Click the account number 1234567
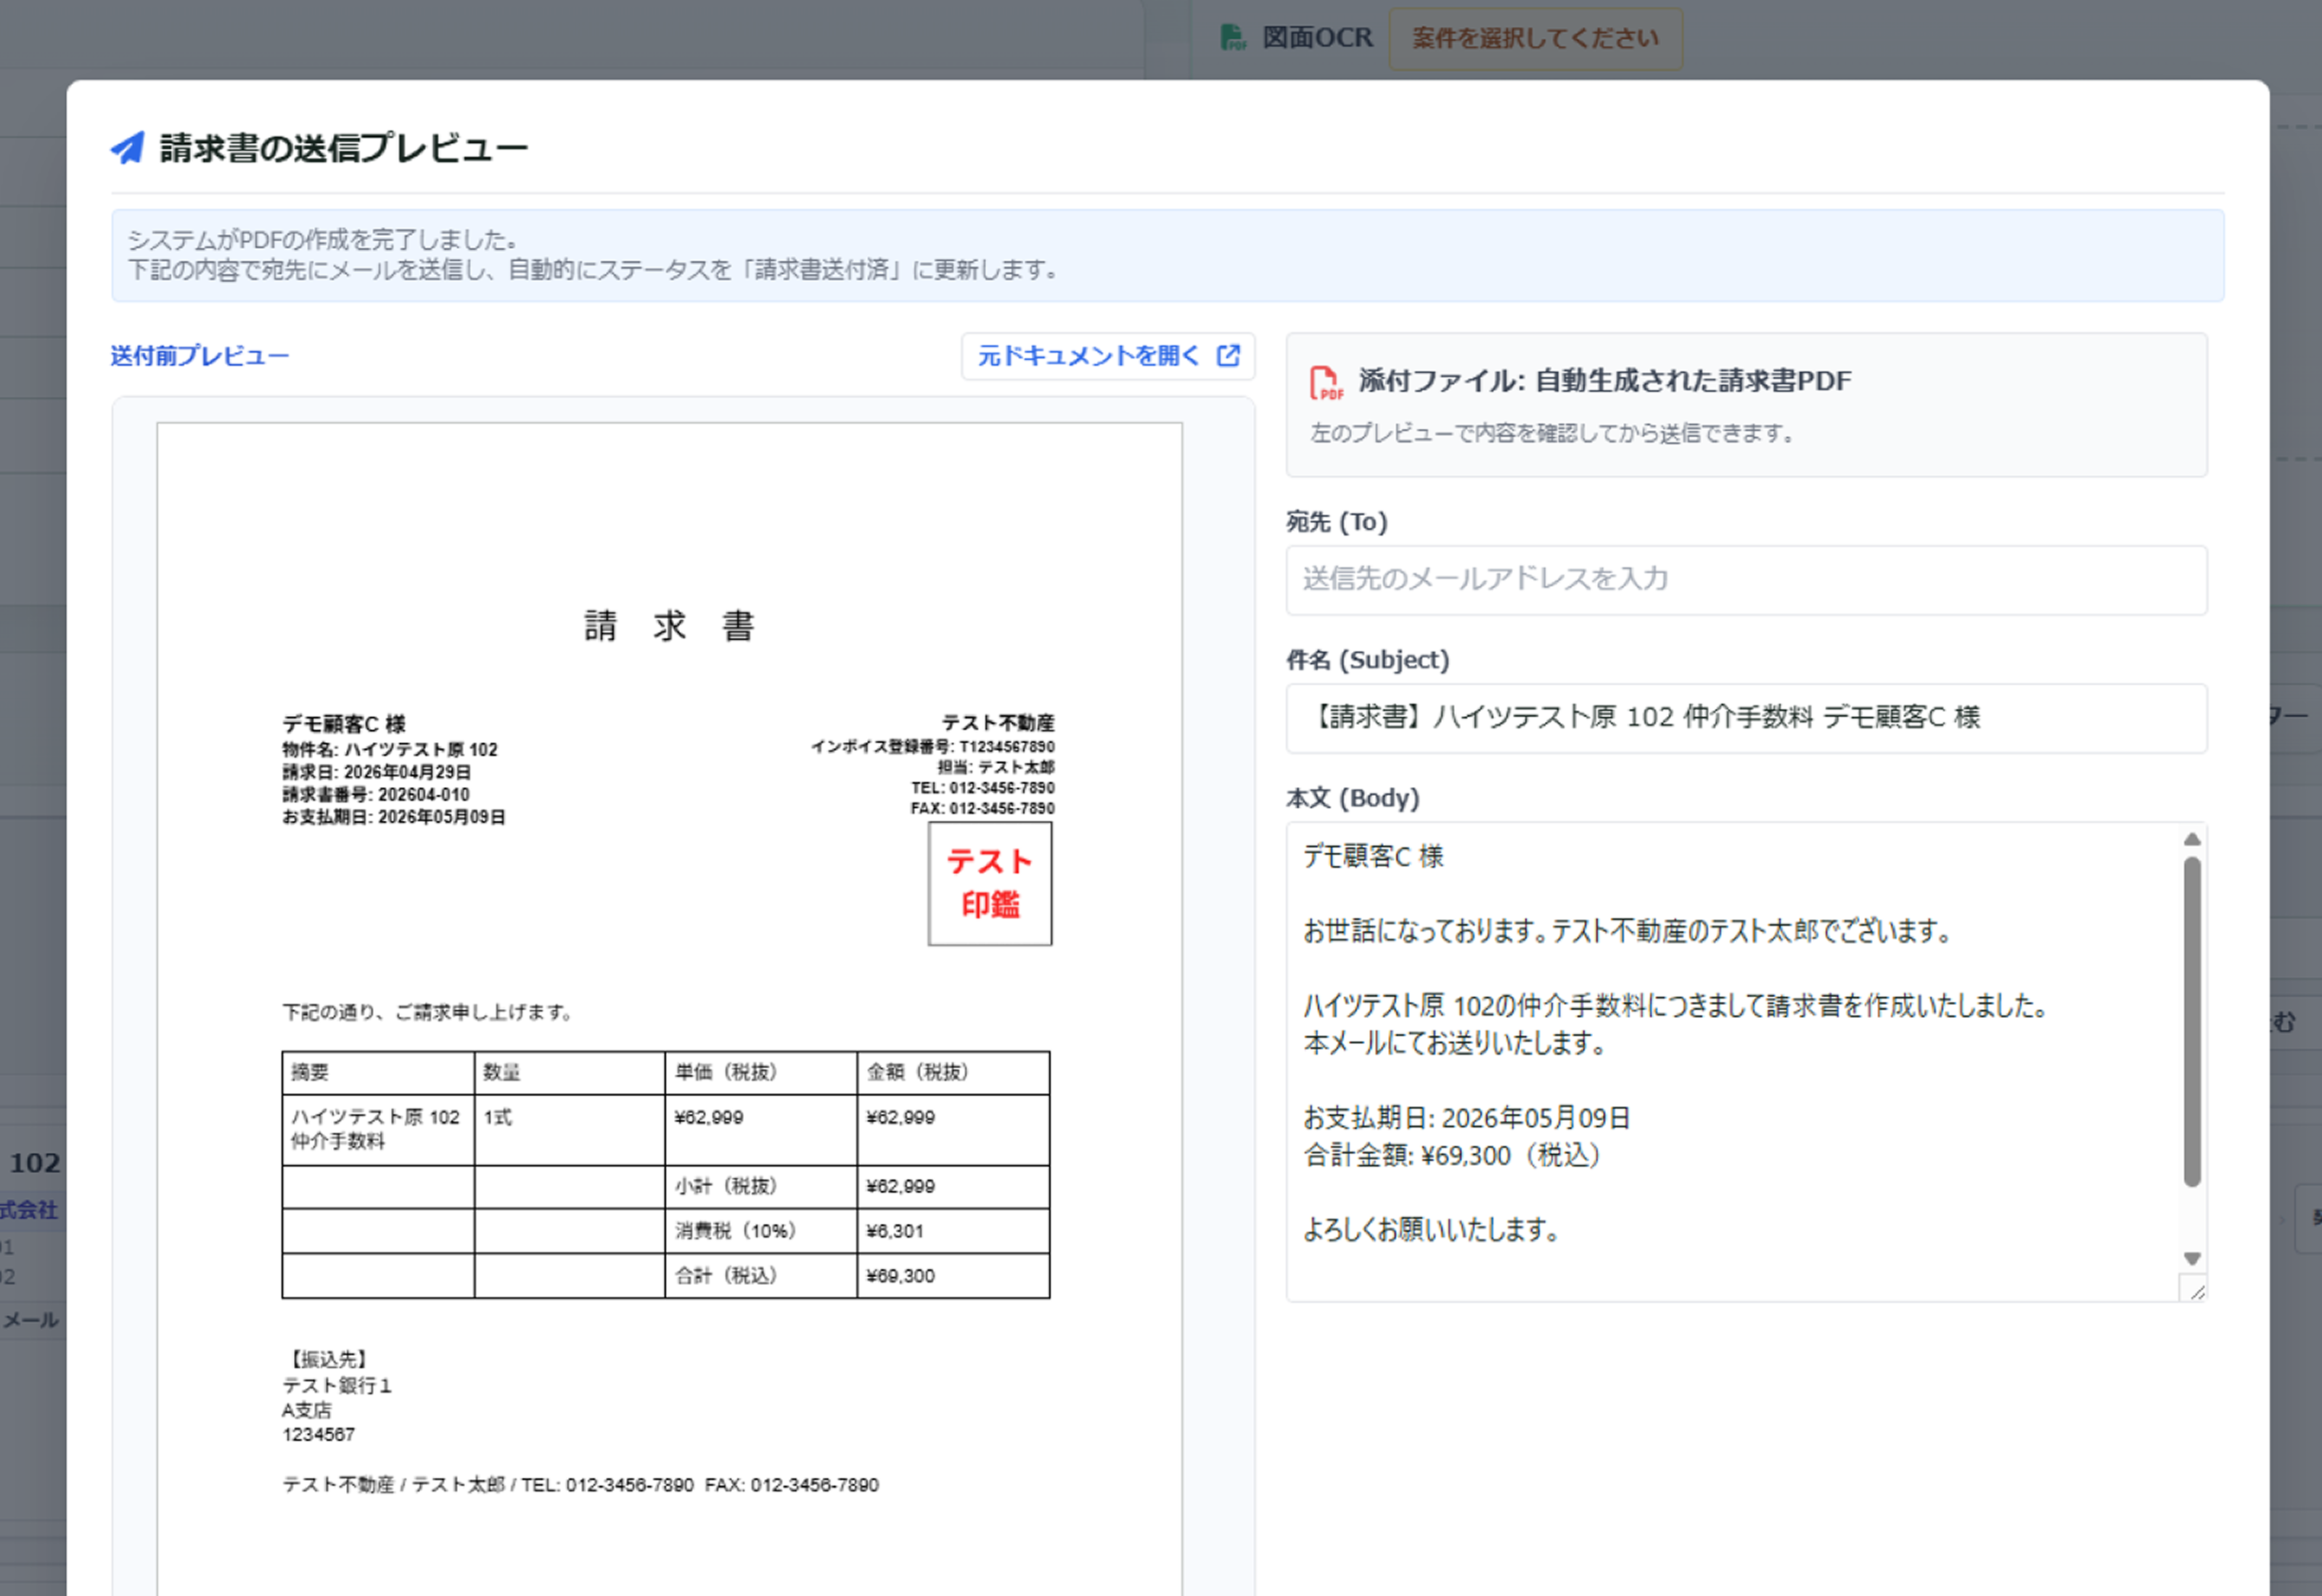 tap(318, 1434)
